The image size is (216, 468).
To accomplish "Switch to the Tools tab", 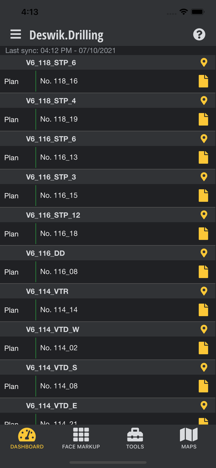I will (135, 438).
